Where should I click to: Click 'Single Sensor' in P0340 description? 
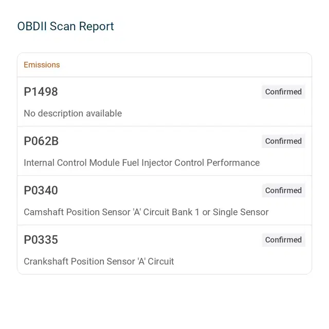[241, 212]
